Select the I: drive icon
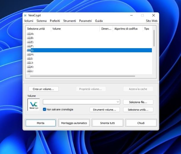This screenshot has width=181, height=154. [29, 59]
